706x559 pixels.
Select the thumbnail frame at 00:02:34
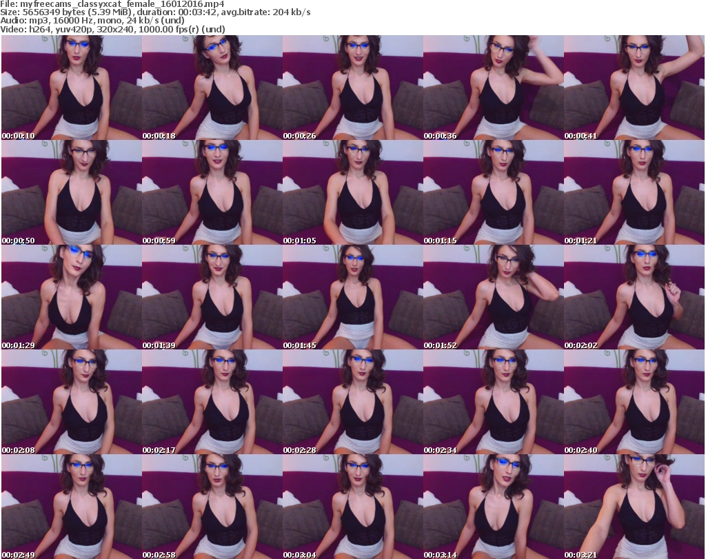point(494,402)
